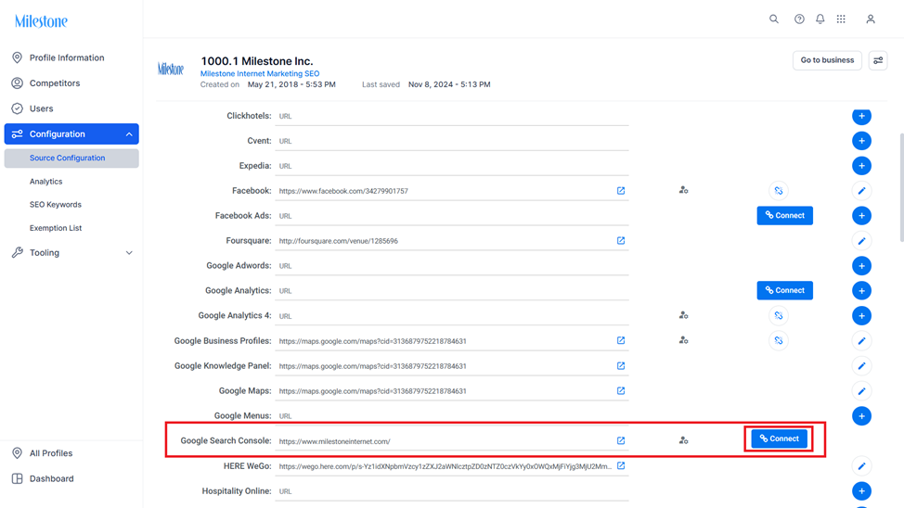
Task: Add Google Analytics URL with plus button
Action: pyautogui.click(x=861, y=291)
